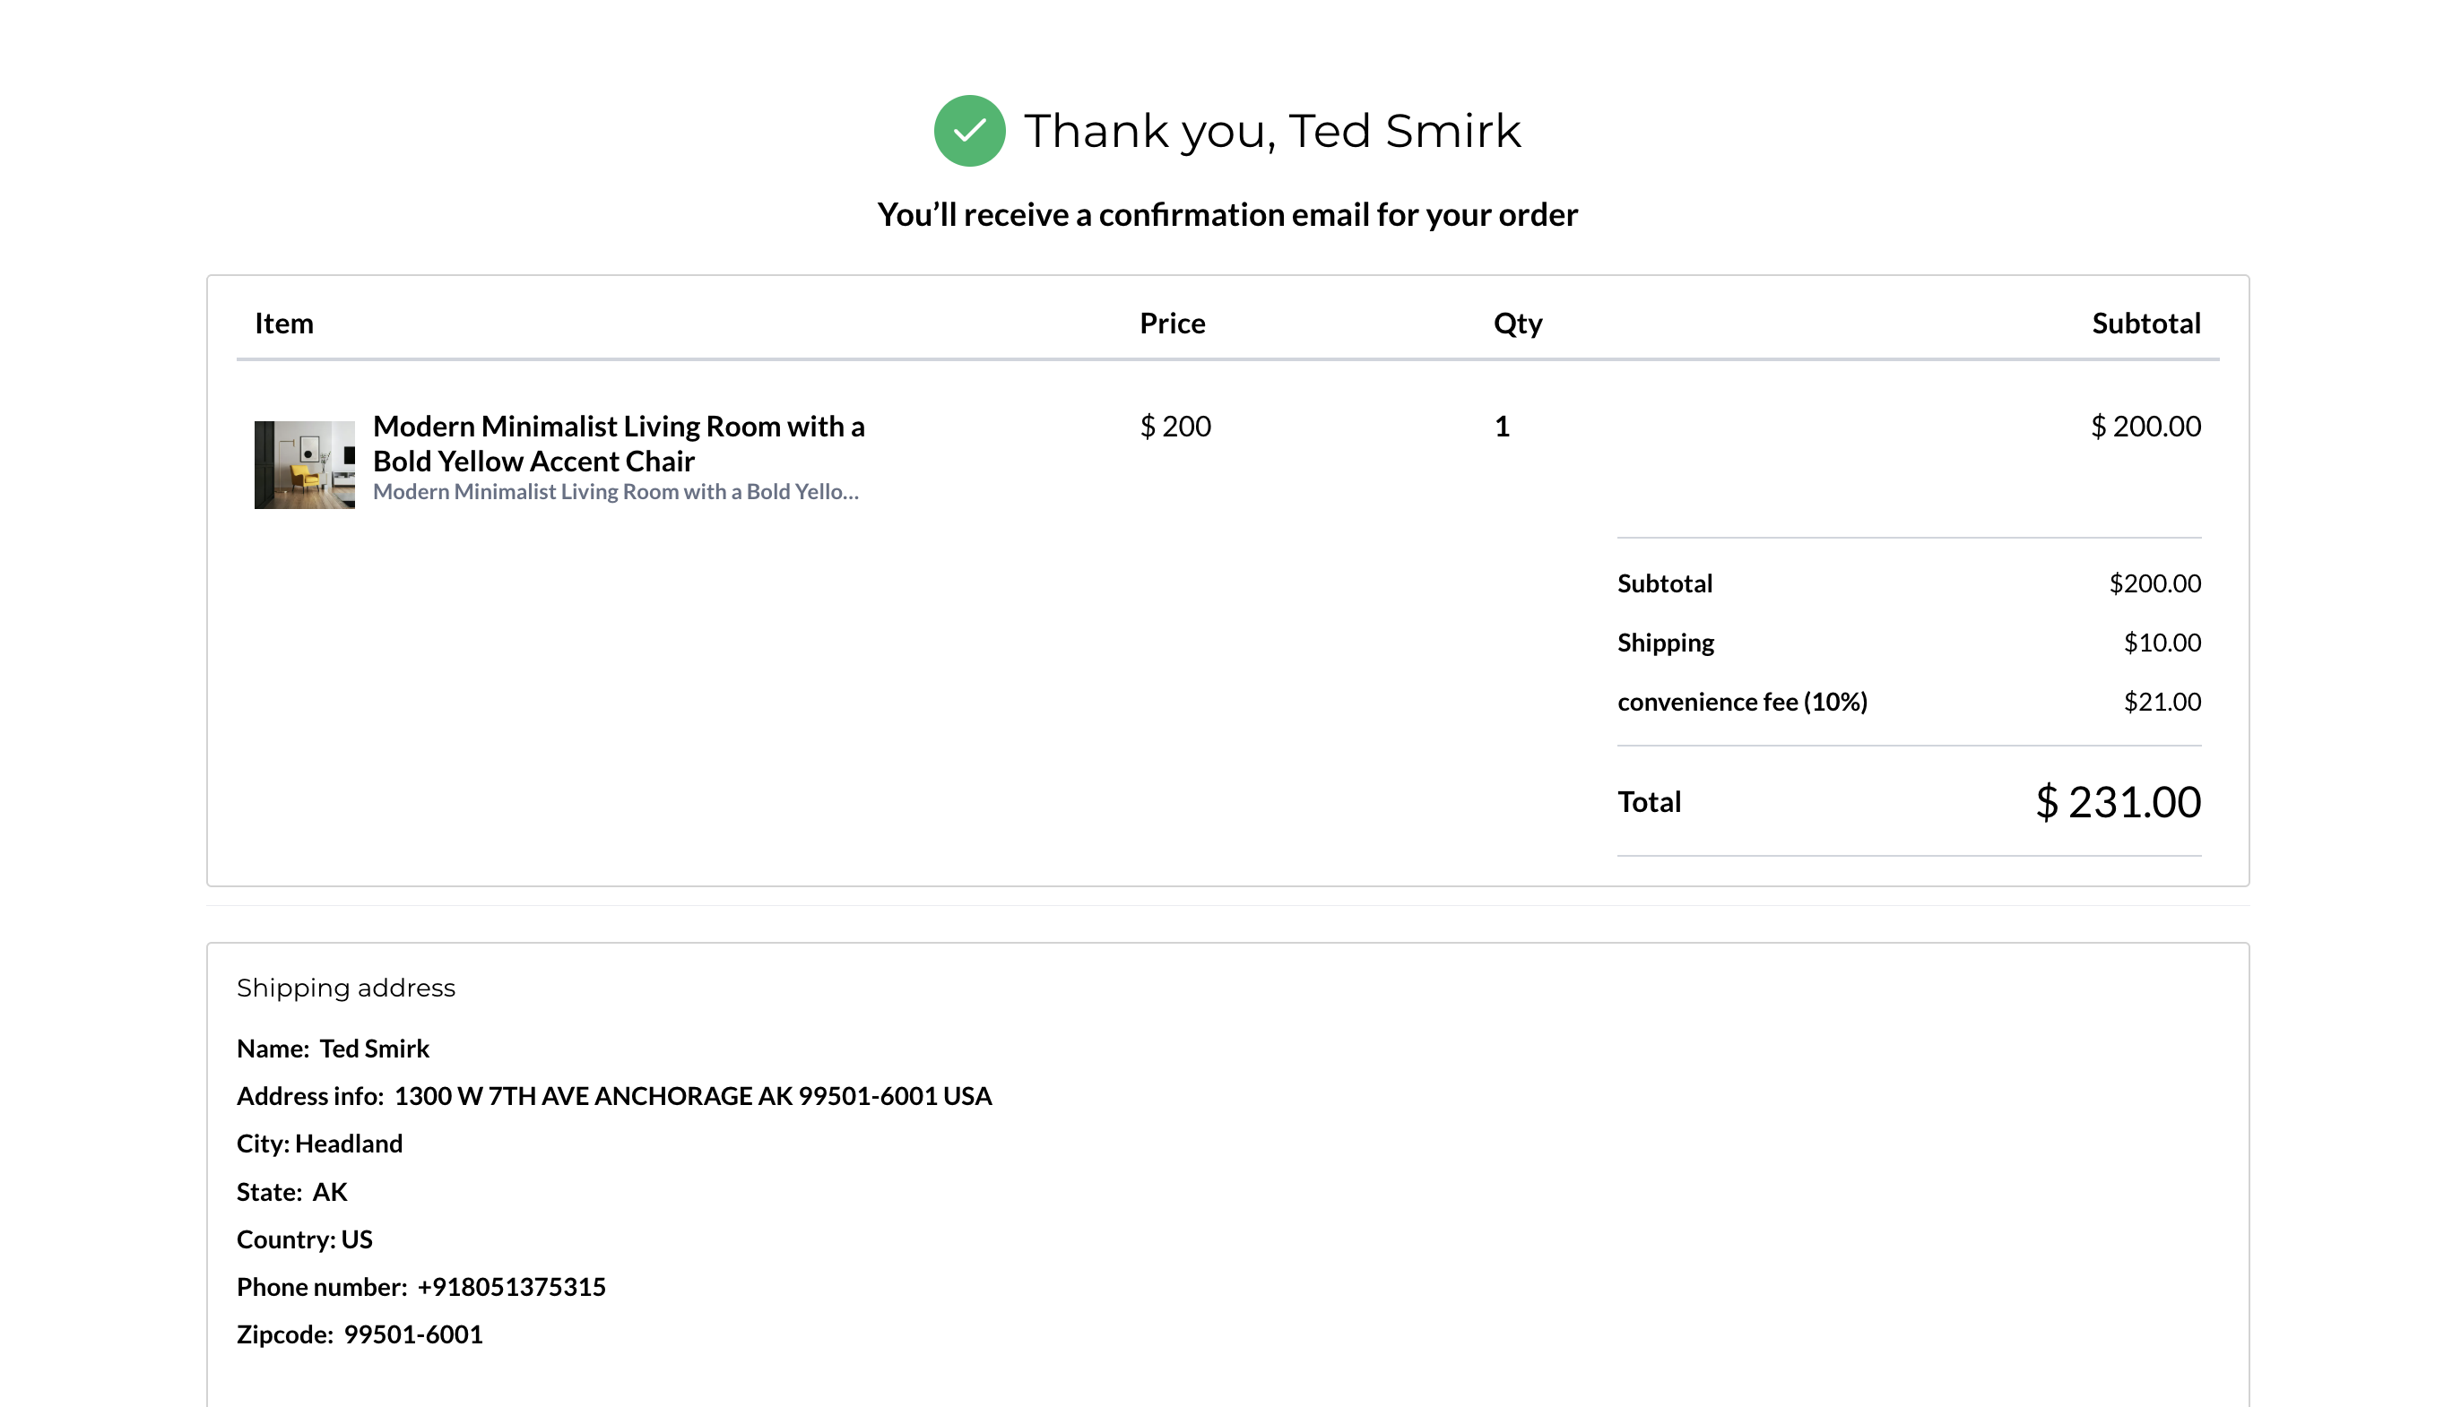Click the Qty column header

tap(1517, 323)
